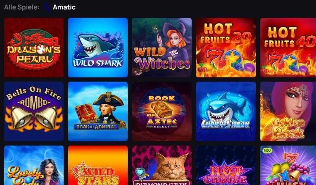Open the Book of Admiral game
Screen dimensions: 316x185
[x=98, y=111]
